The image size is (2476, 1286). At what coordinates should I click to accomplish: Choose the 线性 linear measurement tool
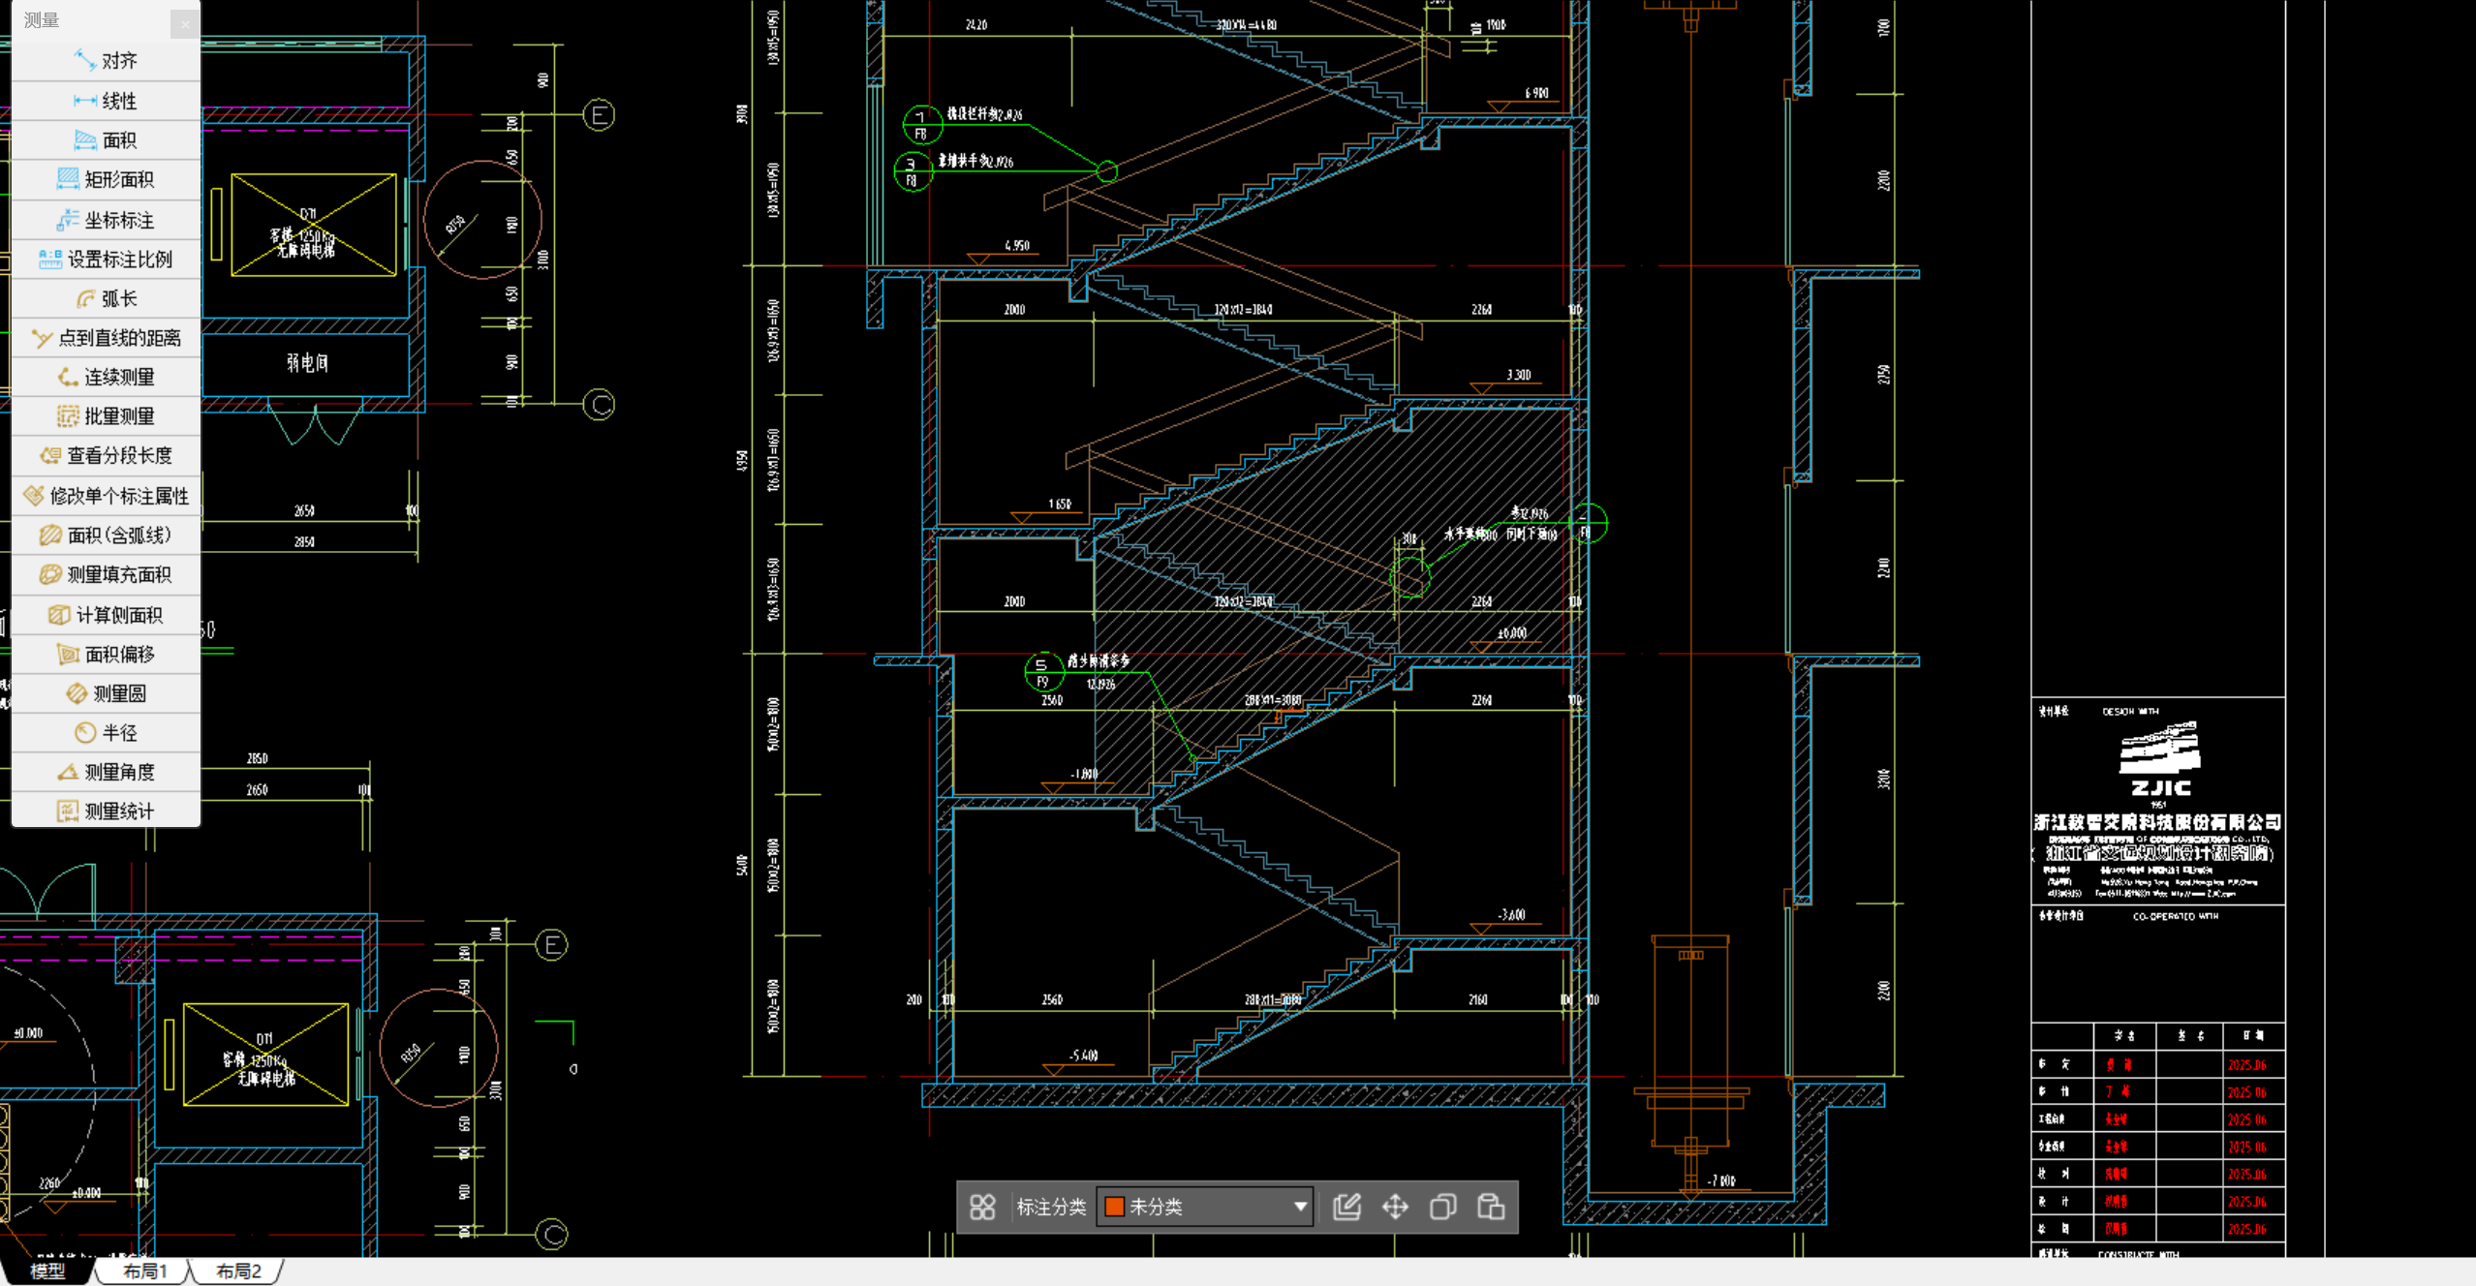[106, 101]
